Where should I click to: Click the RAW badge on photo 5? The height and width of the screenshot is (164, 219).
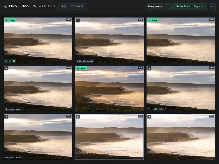[x=140, y=68]
